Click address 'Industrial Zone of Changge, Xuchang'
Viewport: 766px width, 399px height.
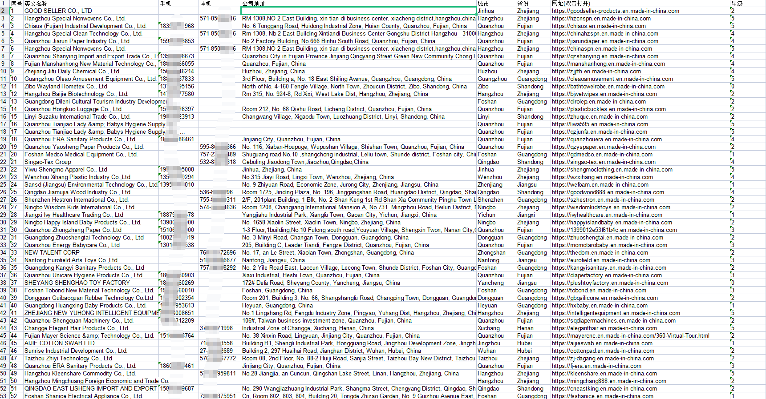click(358, 328)
